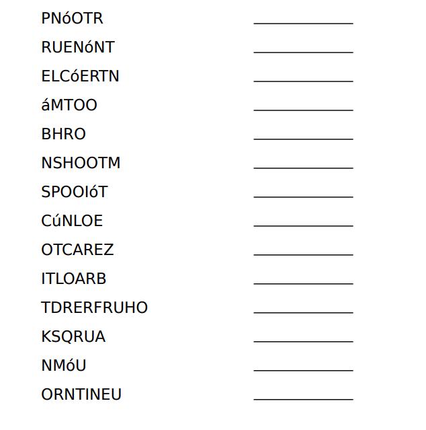Viewport: 426px width, 430px height.
Task: Click the scrambled word KSQRUA
Action: 73,336
